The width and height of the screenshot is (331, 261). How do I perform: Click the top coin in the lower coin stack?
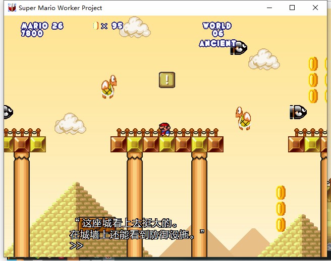[281, 193]
